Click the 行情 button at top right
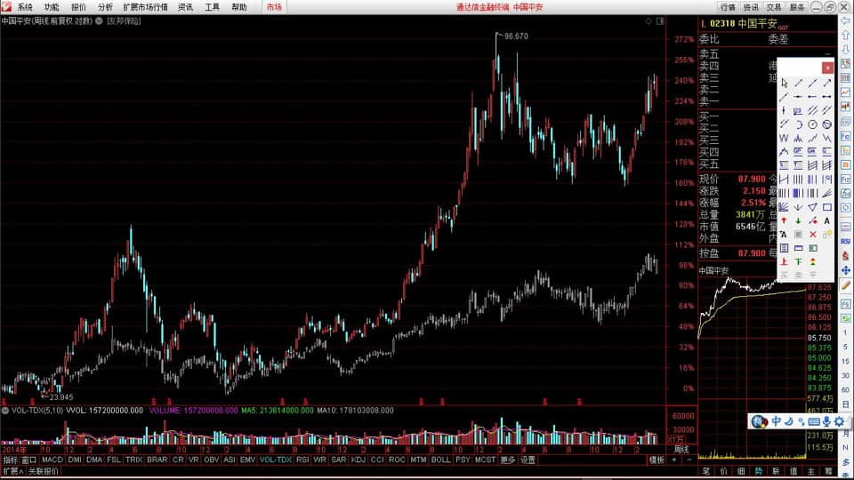854x480 pixels. pos(728,7)
